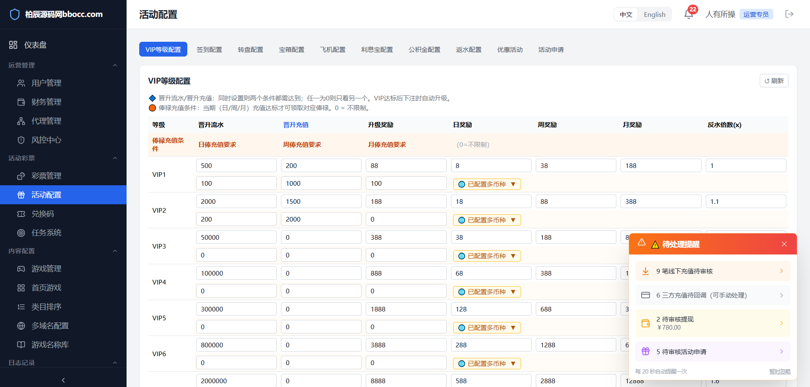Click the 用户管理 users icon
The image size is (810, 387).
click(21, 83)
